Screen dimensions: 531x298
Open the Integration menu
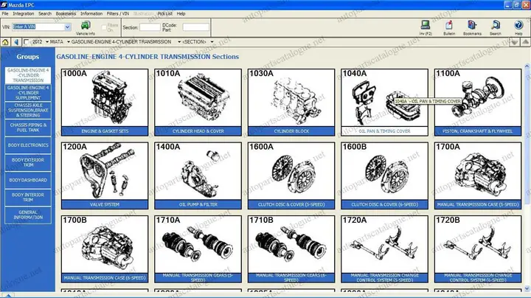(x=24, y=13)
